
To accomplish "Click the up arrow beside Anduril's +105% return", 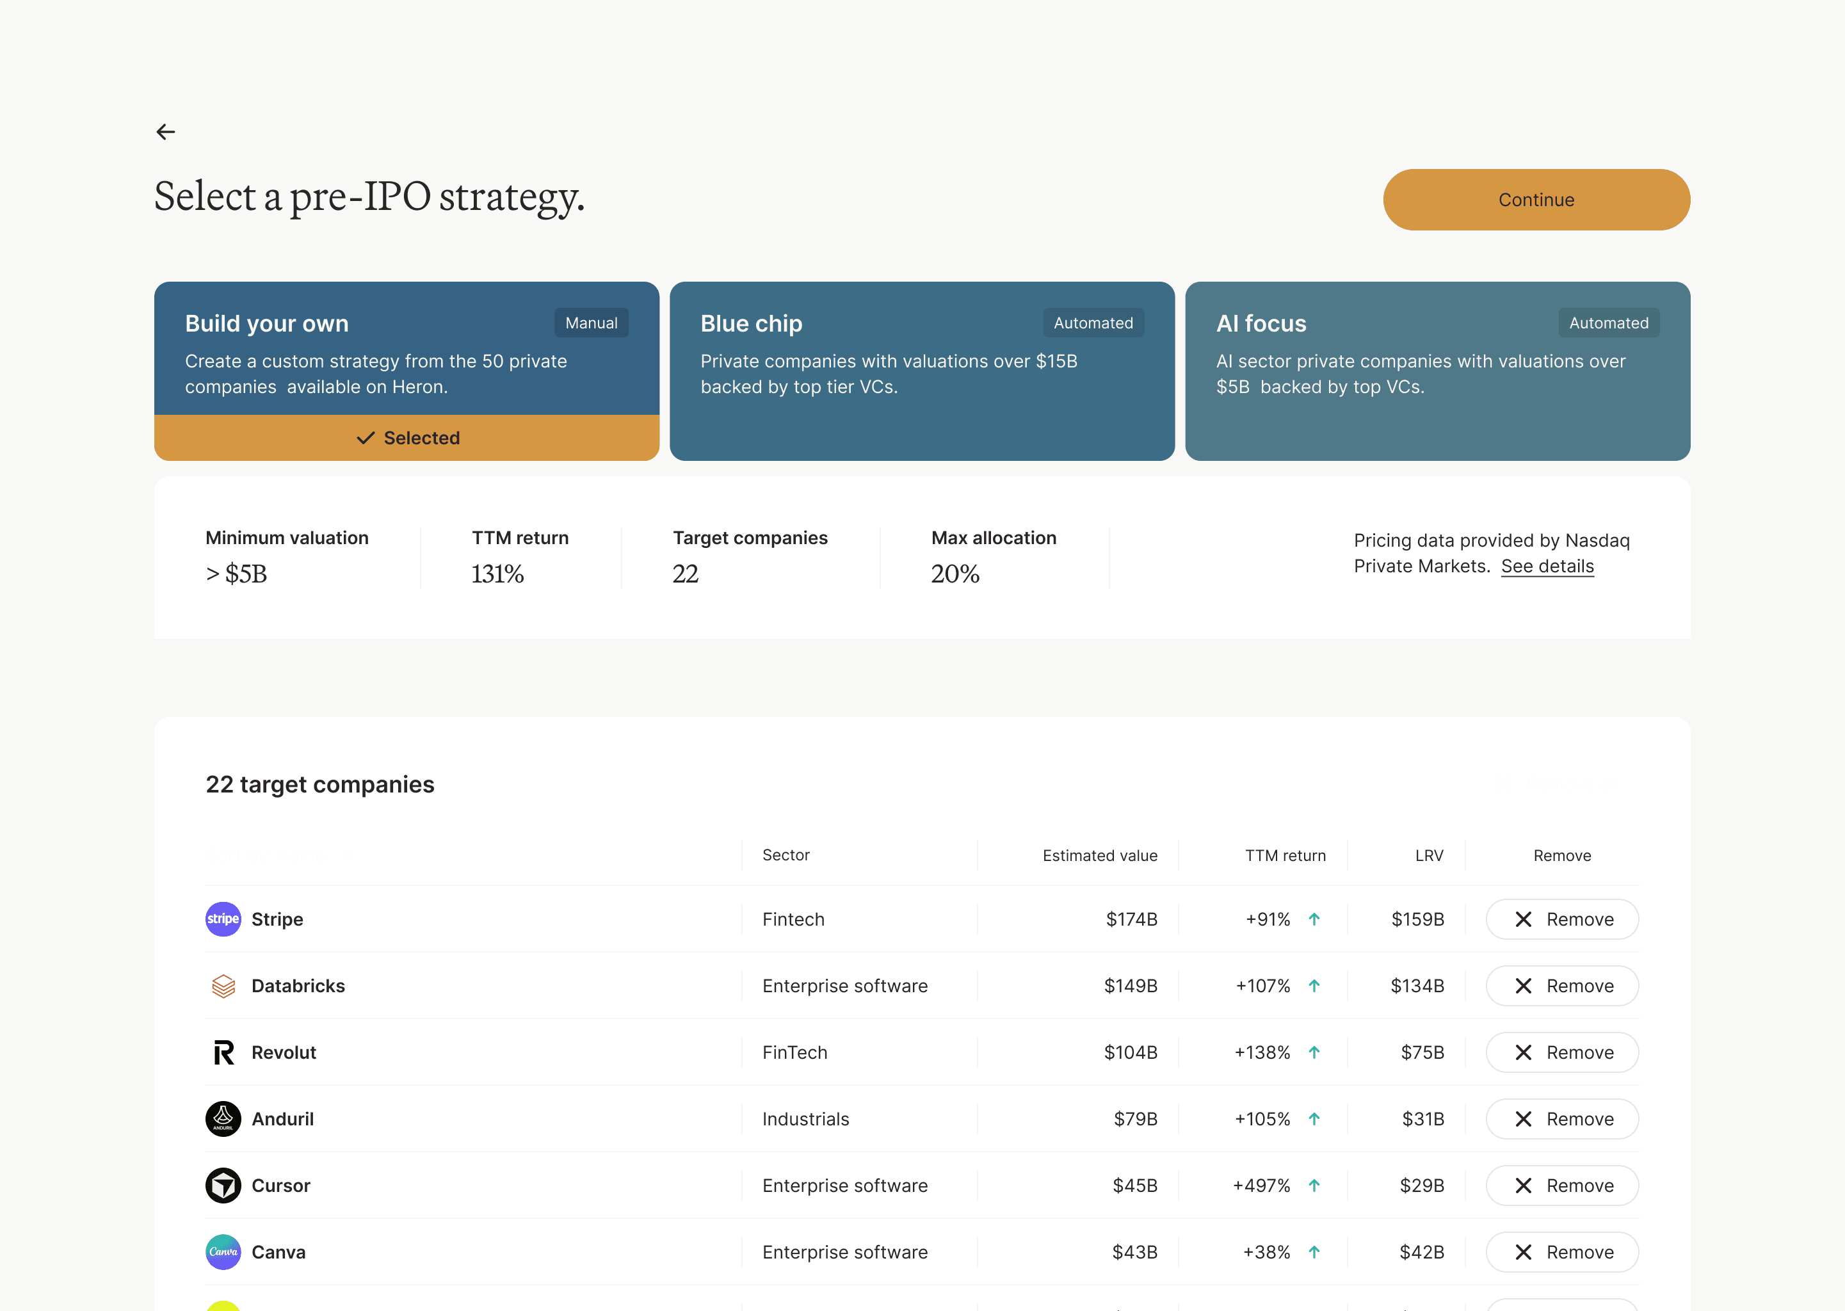I will (x=1314, y=1119).
